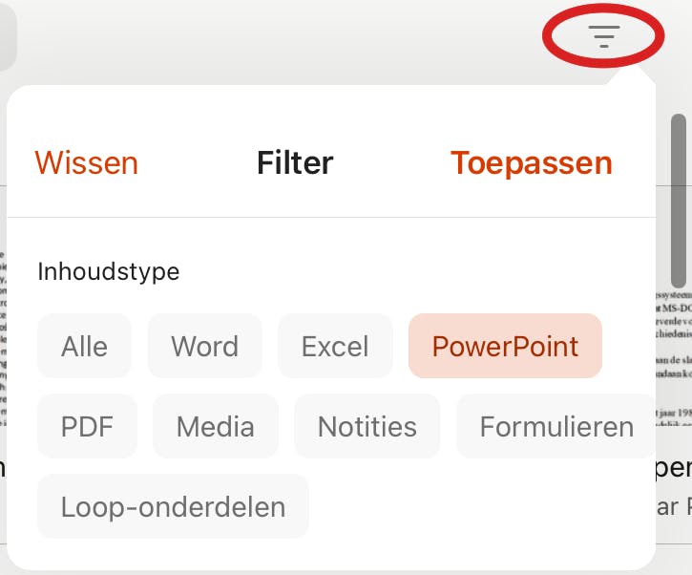Deselect the highlighted PowerPoint chip
The image size is (692, 575).
[x=505, y=346]
